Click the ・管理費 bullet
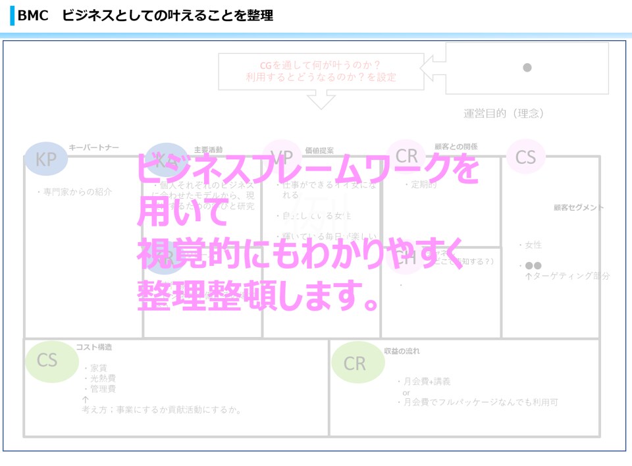 click(x=99, y=388)
